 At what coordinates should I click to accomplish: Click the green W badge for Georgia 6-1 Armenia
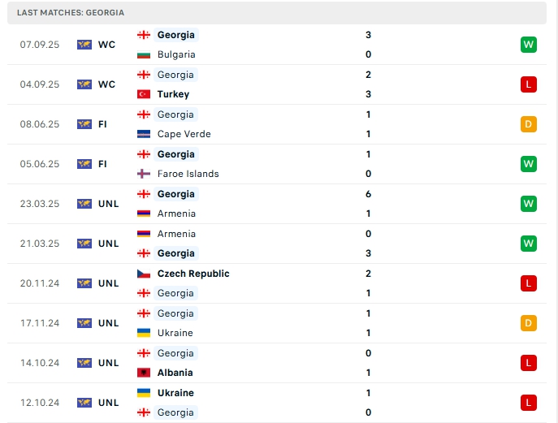(529, 204)
